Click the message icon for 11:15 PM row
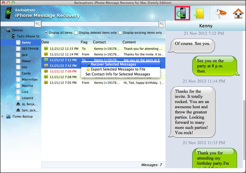The image size is (246, 173). [x=46, y=48]
